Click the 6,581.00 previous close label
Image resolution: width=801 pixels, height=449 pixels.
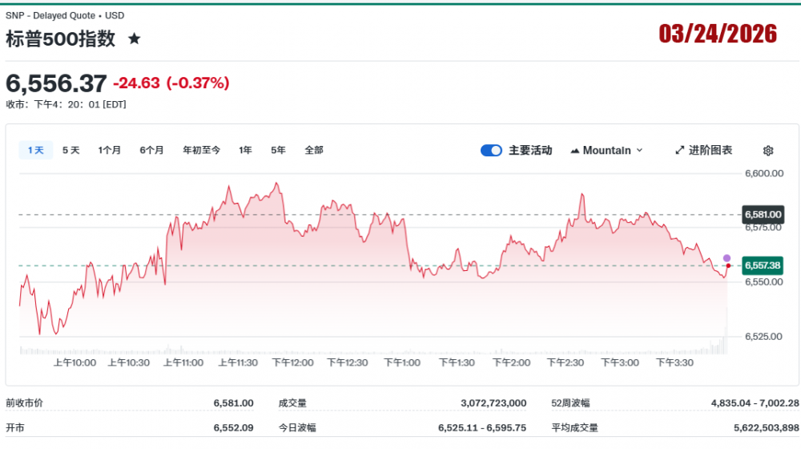[x=763, y=215]
